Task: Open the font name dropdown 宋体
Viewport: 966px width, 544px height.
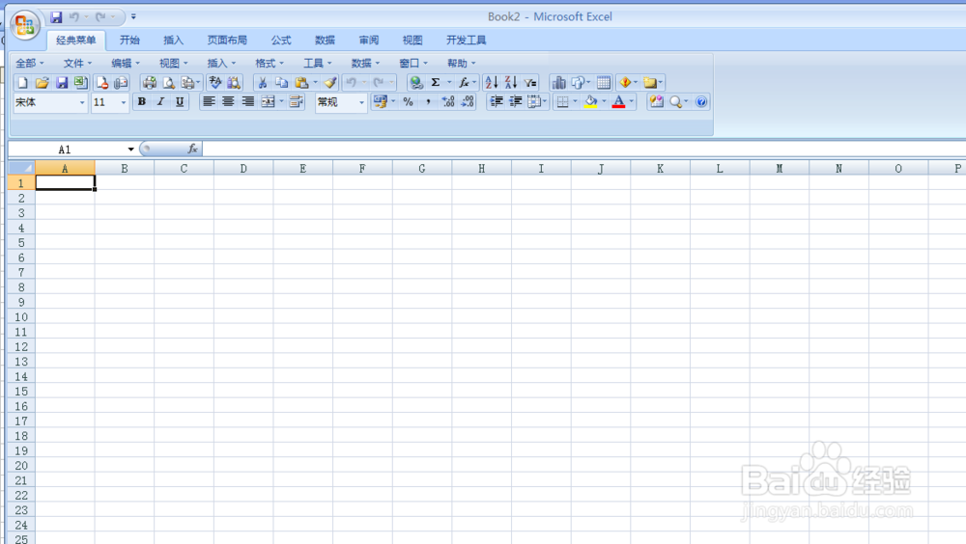Action: coord(82,103)
